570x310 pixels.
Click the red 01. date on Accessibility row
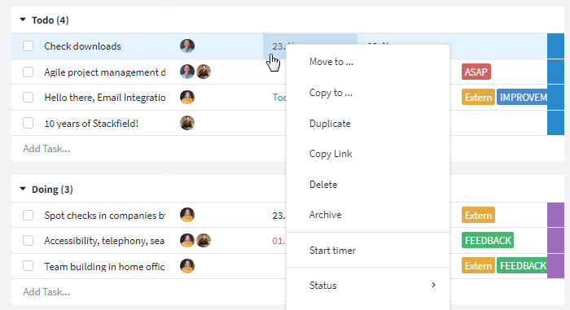pyautogui.click(x=278, y=241)
